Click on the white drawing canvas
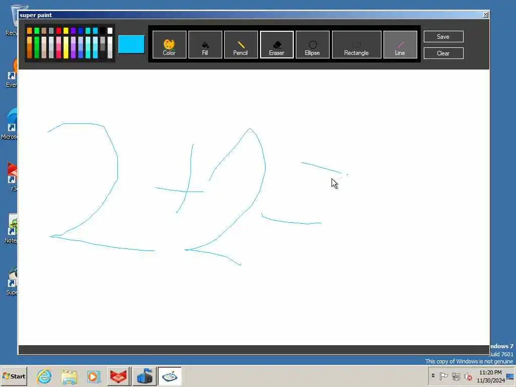 point(254,207)
